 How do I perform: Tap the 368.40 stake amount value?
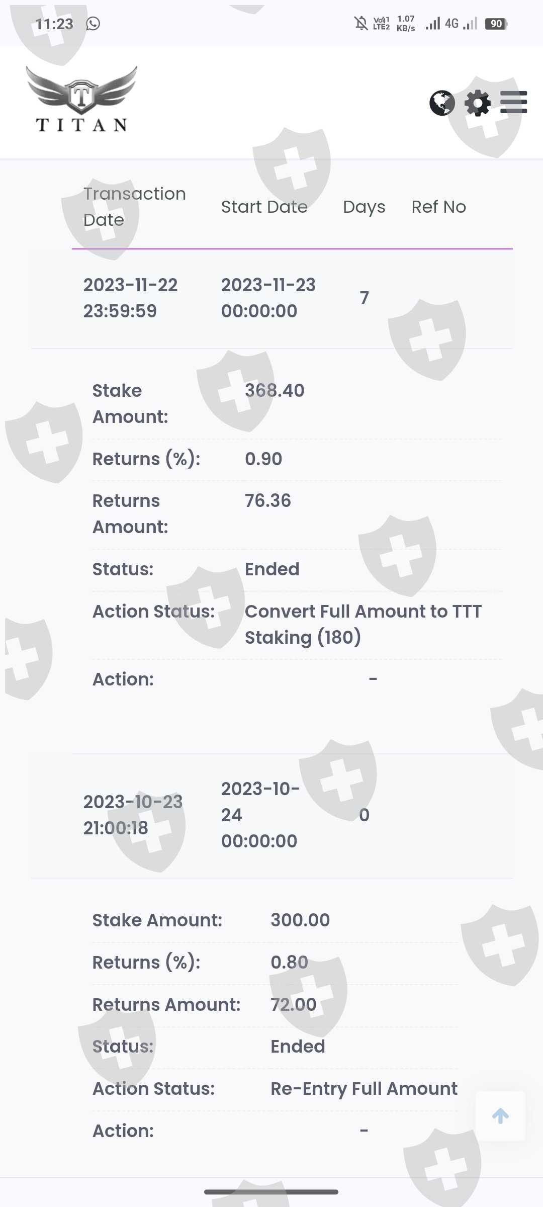(275, 391)
